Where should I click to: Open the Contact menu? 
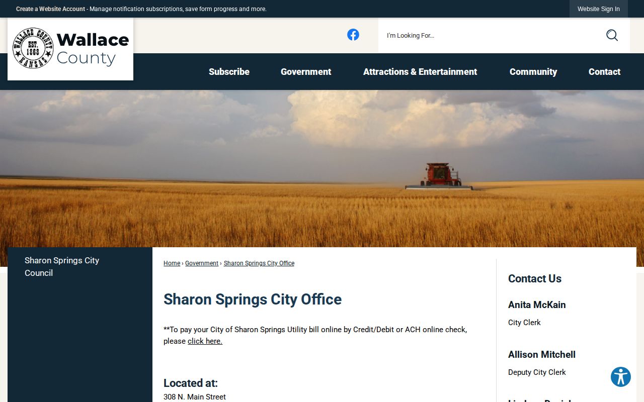click(604, 72)
